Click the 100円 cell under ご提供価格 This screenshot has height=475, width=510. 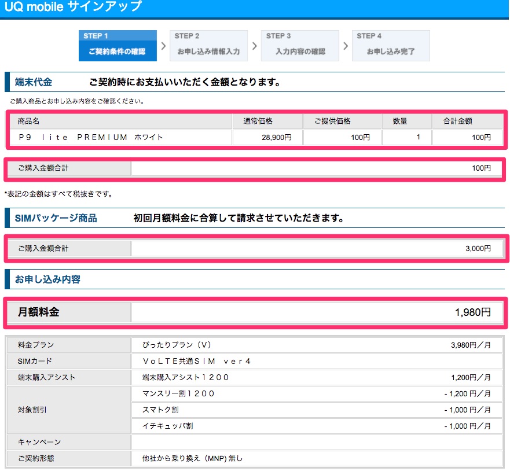coord(342,137)
